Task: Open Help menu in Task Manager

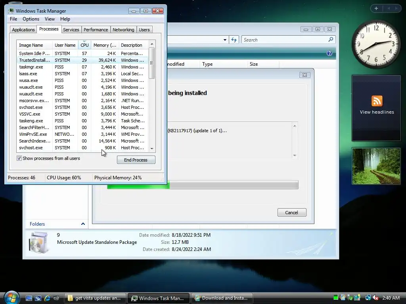Action: pyautogui.click(x=65, y=19)
